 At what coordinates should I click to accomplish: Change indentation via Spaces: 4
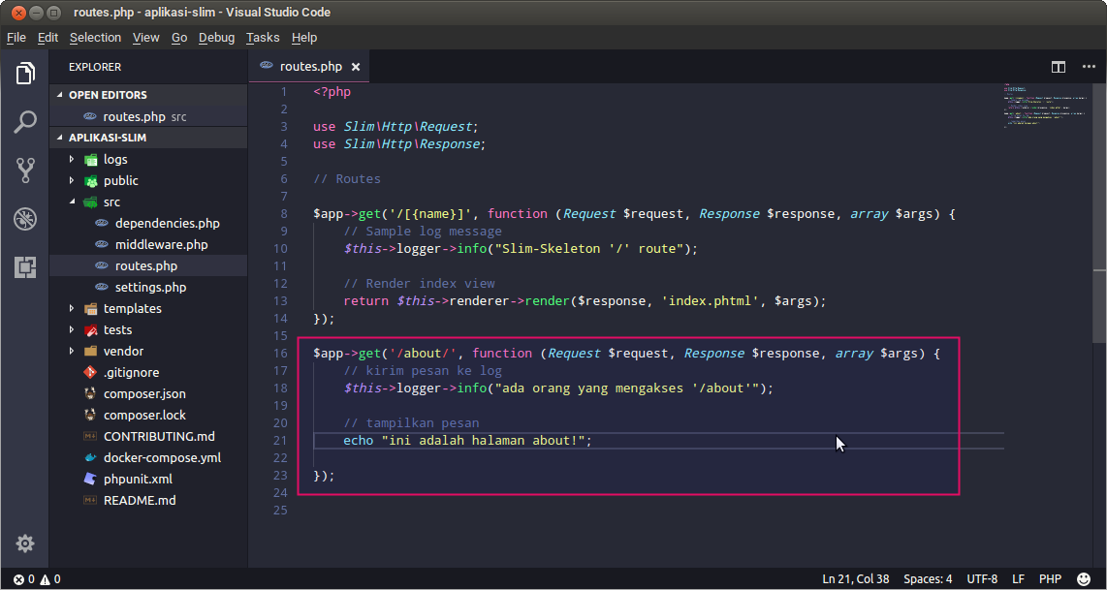pos(928,579)
